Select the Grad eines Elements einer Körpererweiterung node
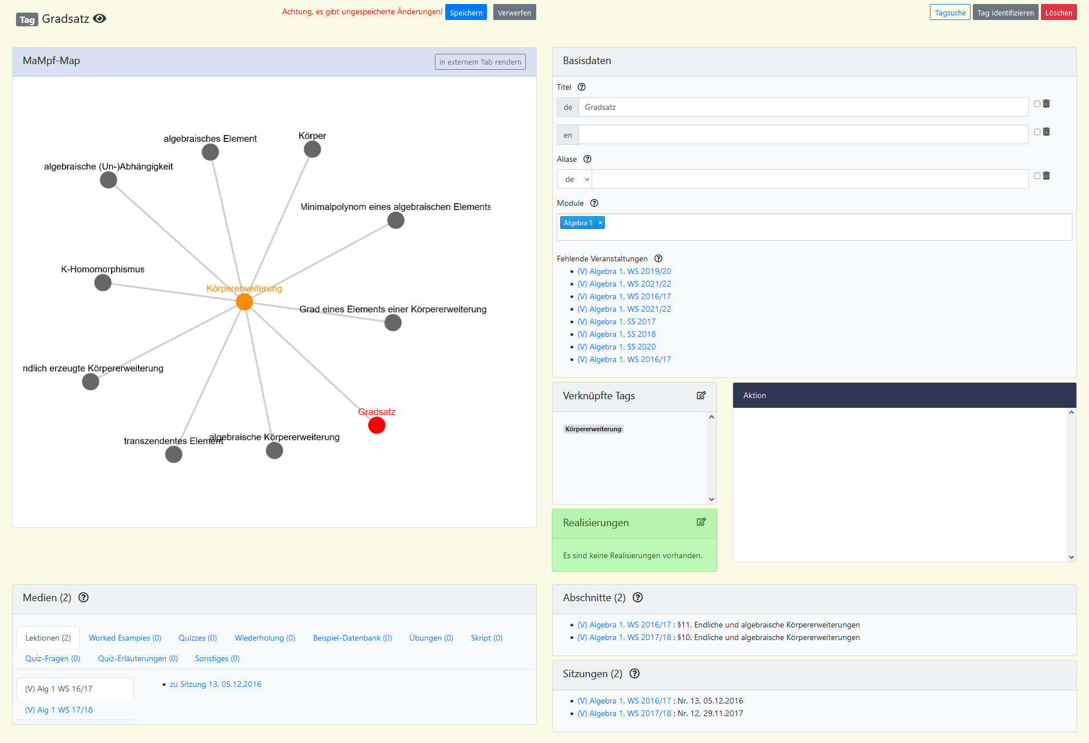Image resolution: width=1089 pixels, height=743 pixels. 393,323
